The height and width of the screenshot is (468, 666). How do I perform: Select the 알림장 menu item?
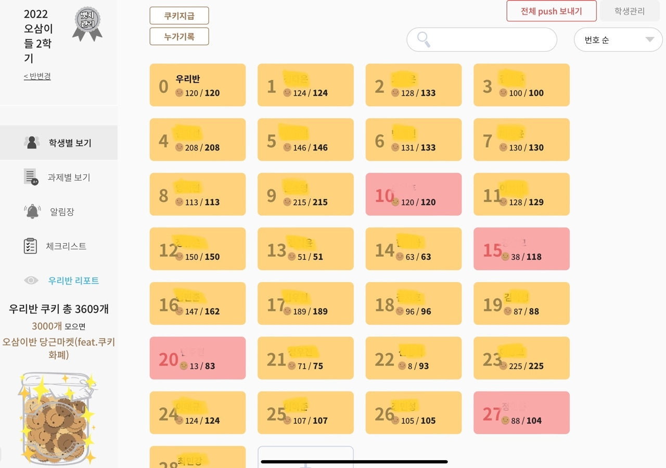62,212
